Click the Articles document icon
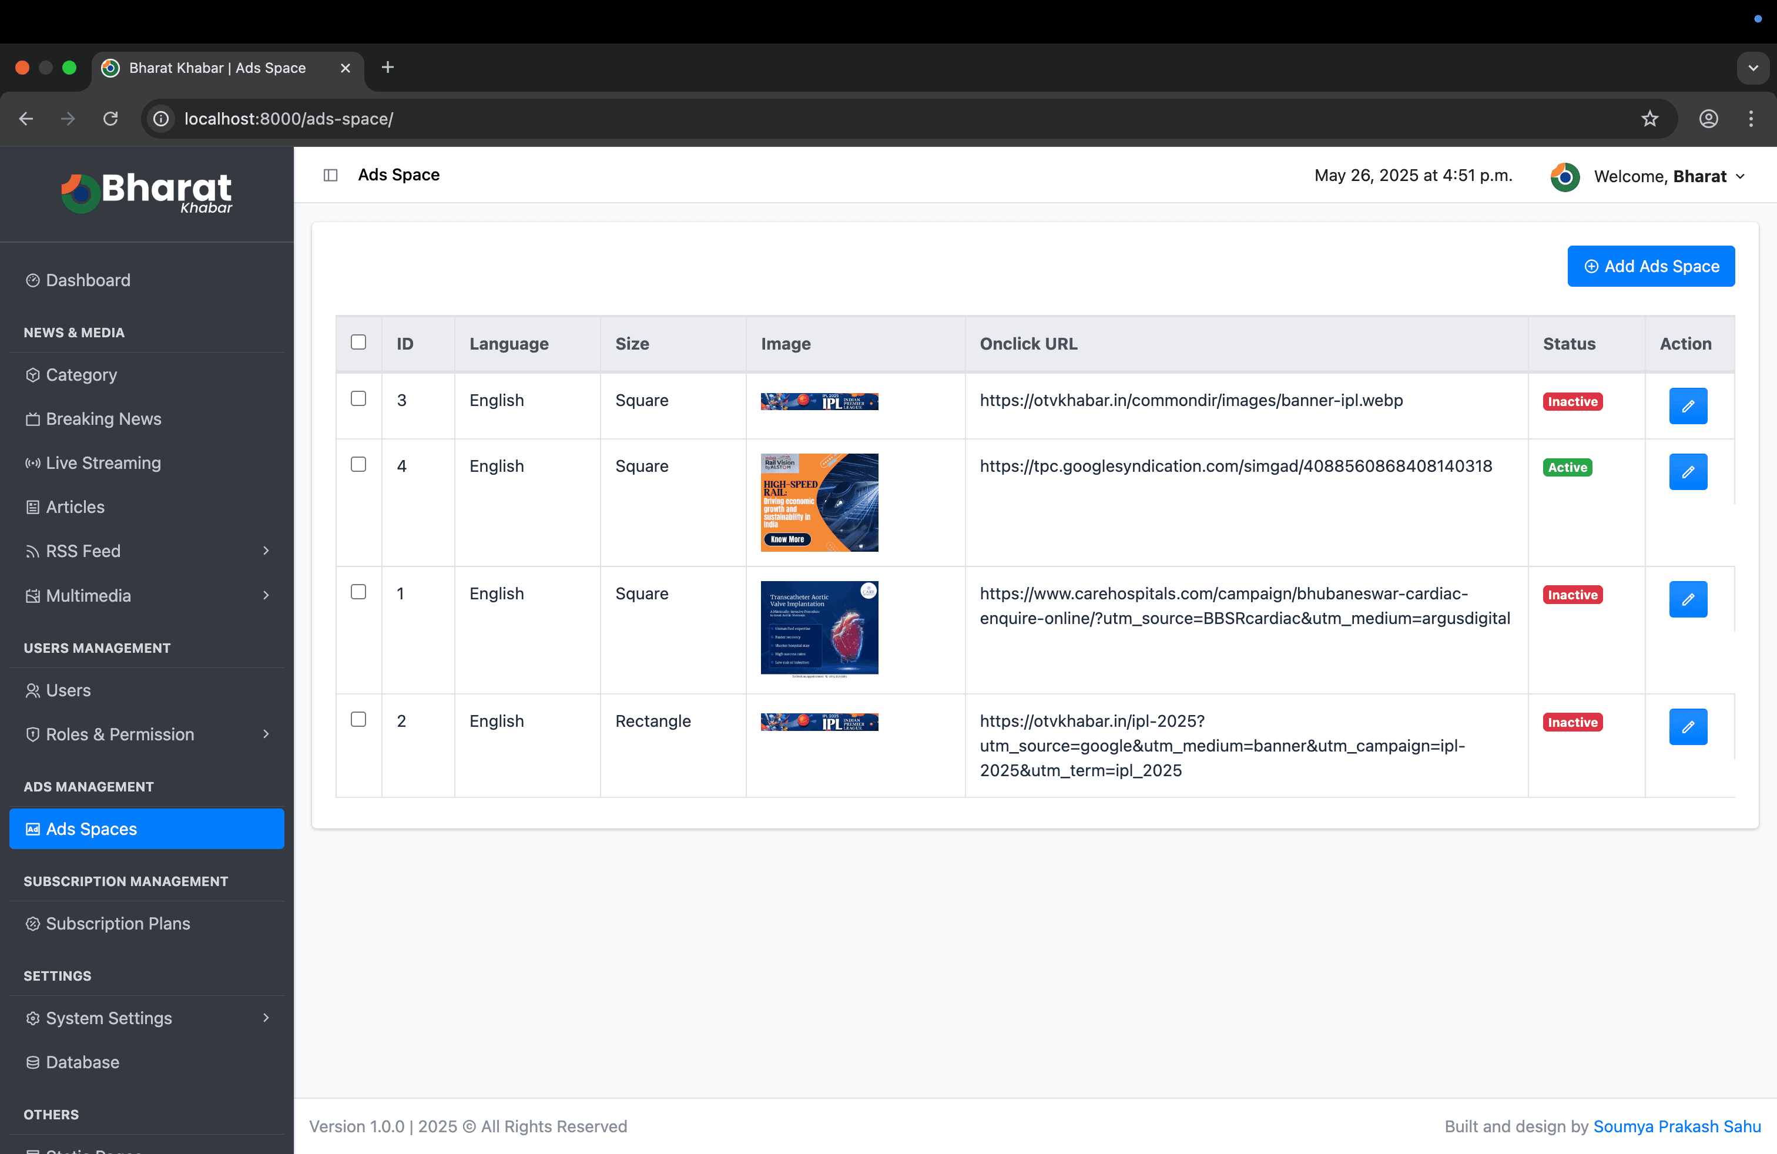The height and width of the screenshot is (1154, 1777). pyautogui.click(x=32, y=508)
